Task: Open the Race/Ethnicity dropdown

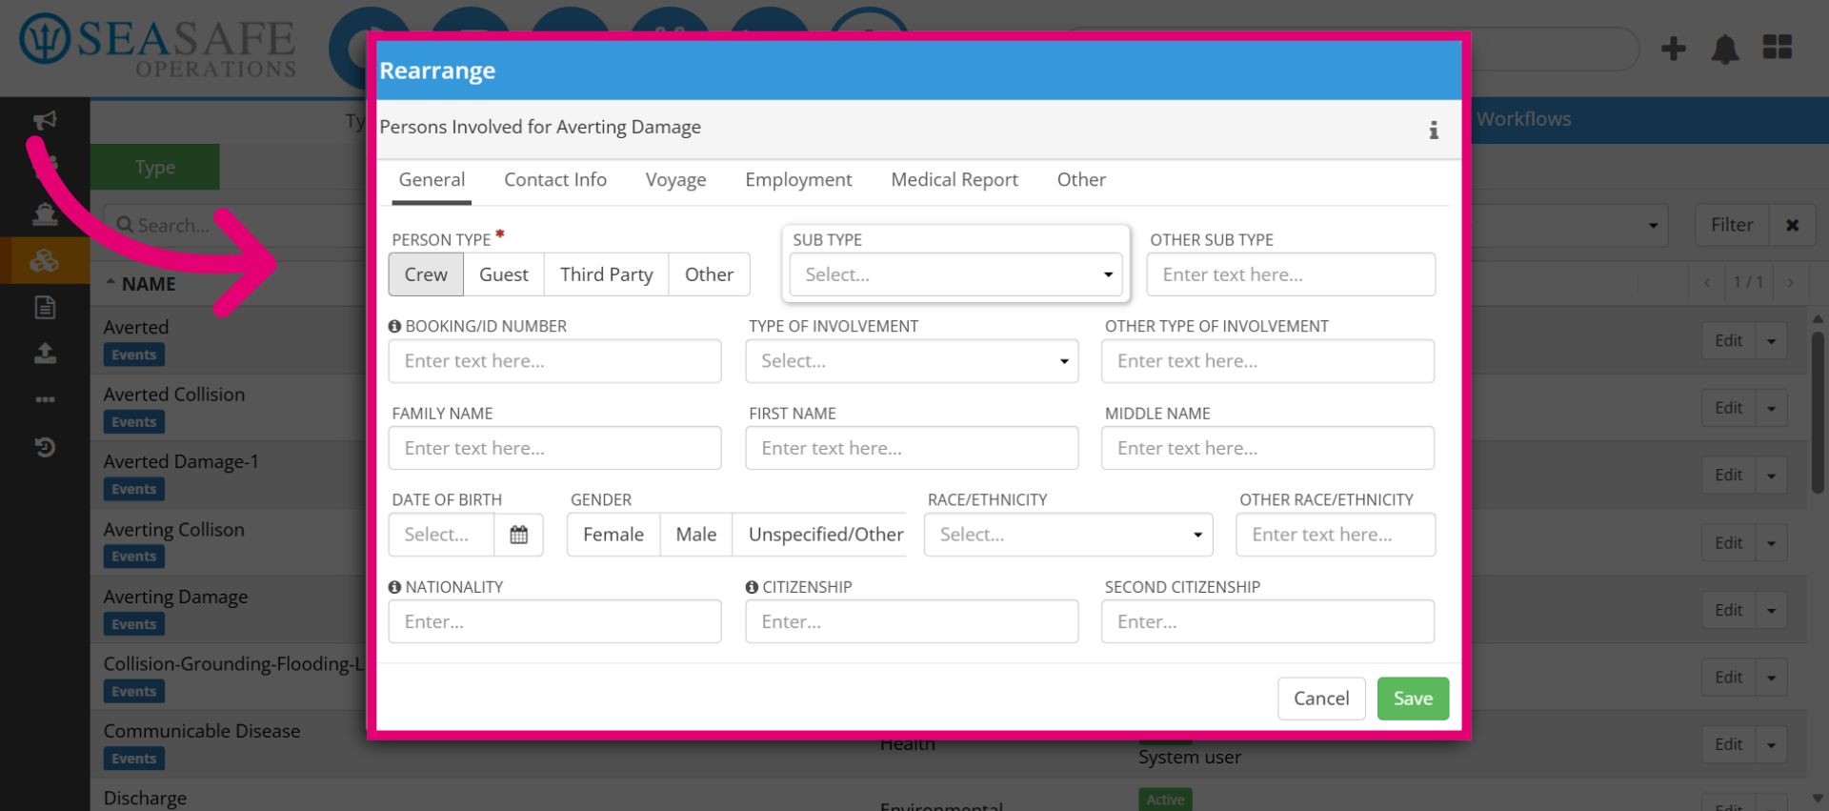Action: [1068, 535]
